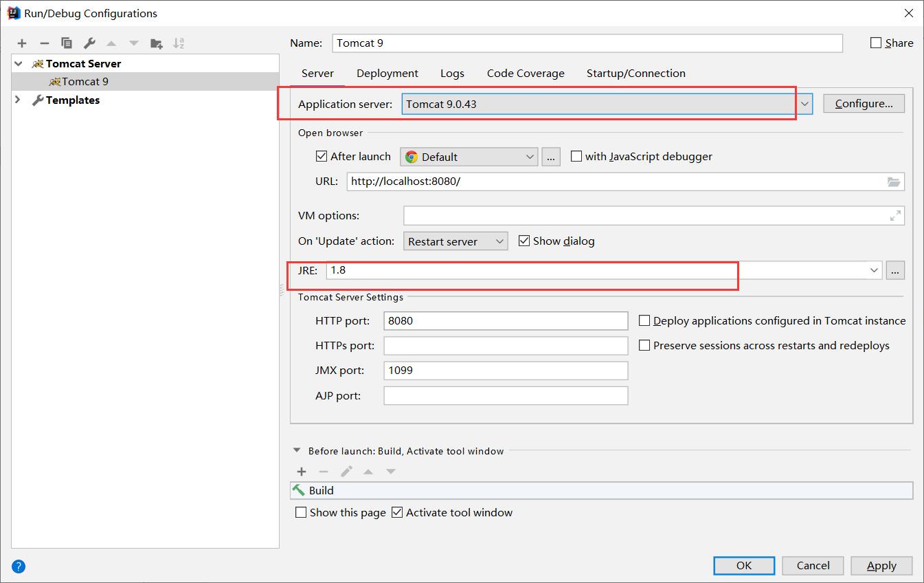Click the Apply button
This screenshot has height=583, width=924.
pos(881,565)
